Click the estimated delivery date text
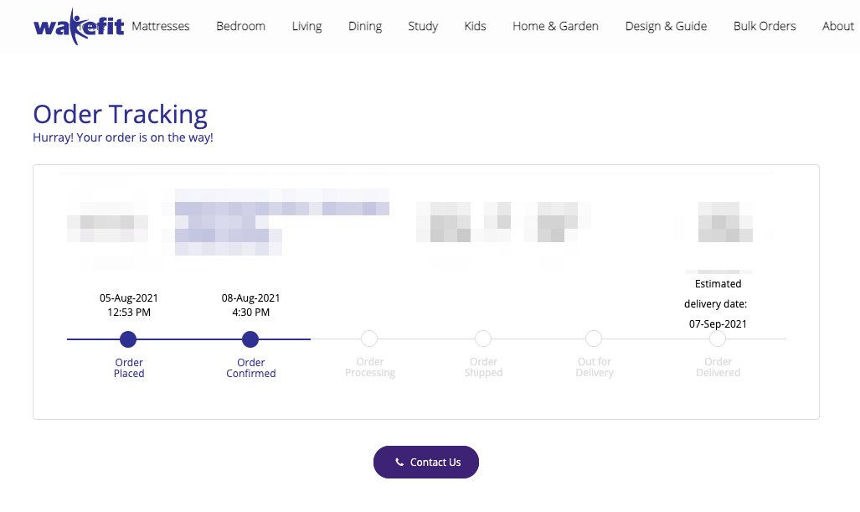860x512 pixels. [718, 303]
